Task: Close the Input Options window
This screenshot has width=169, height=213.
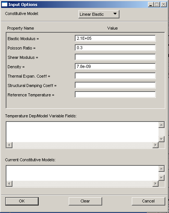Action: (164, 4)
